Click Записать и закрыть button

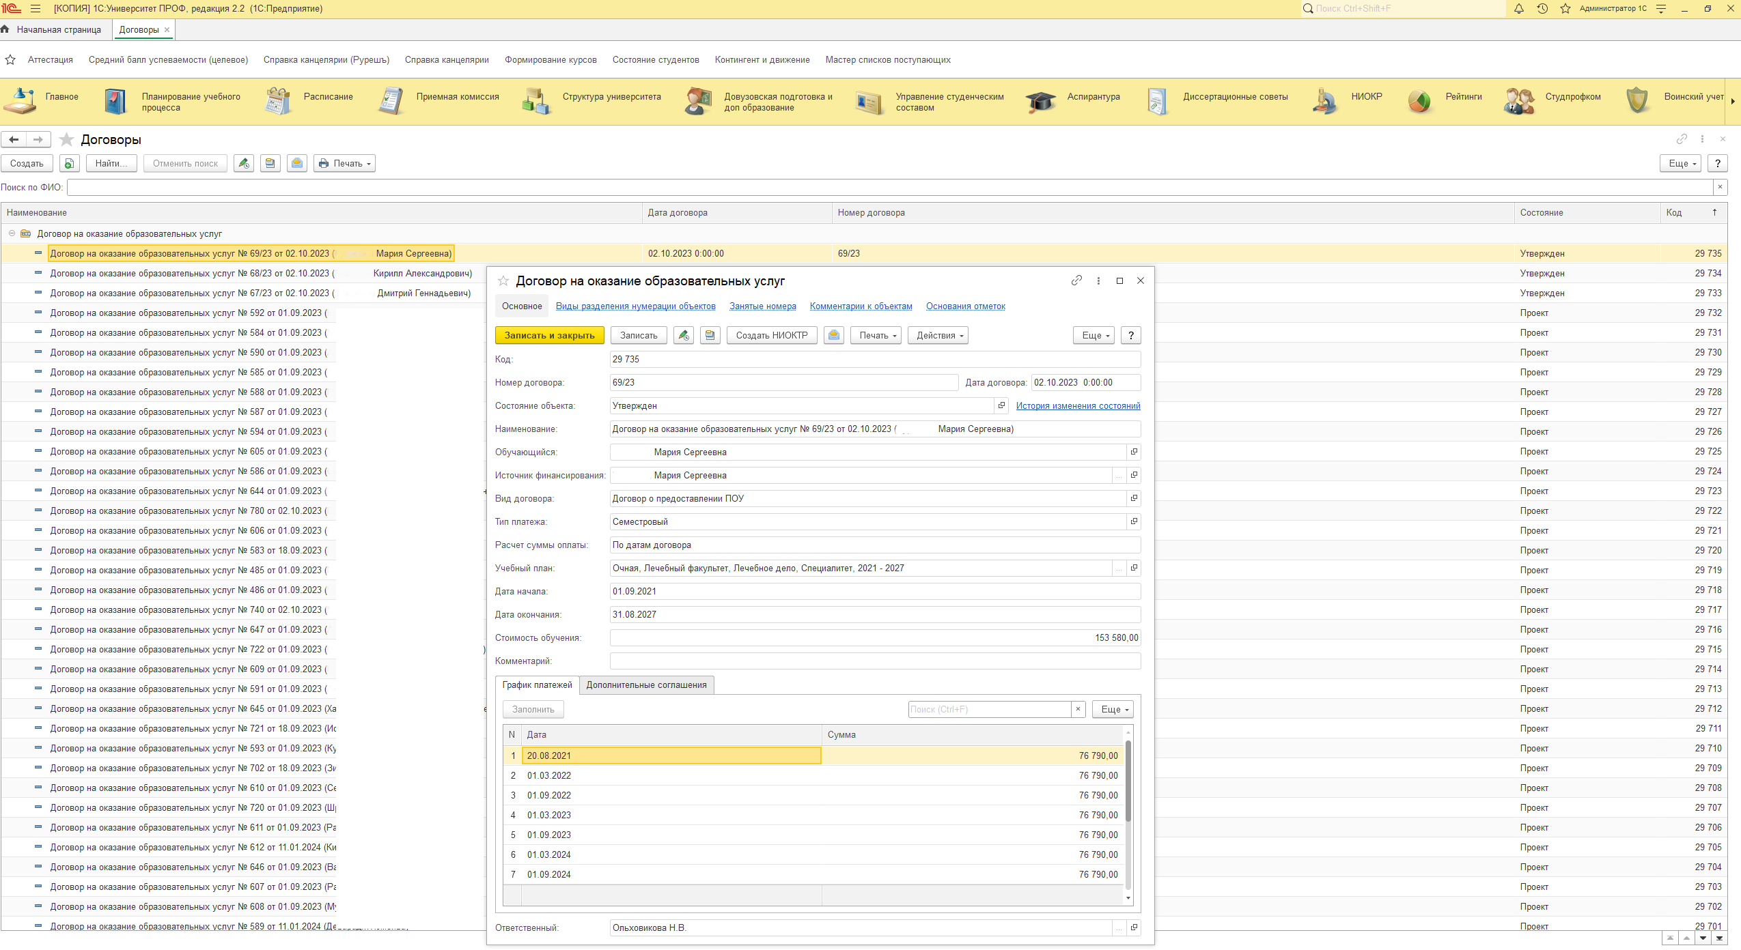[x=549, y=335]
